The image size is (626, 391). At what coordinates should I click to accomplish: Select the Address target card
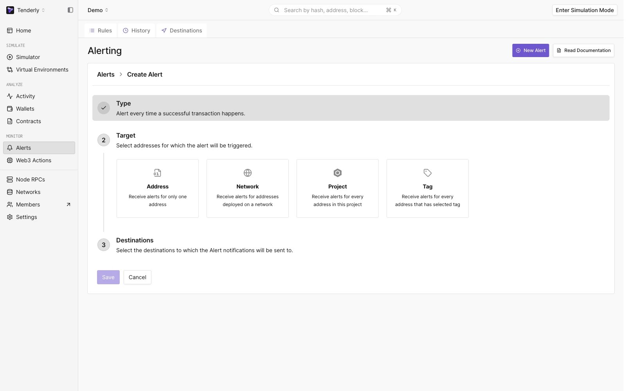[158, 188]
